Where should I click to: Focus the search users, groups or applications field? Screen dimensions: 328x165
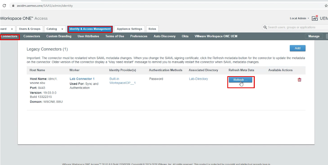click(296, 27)
